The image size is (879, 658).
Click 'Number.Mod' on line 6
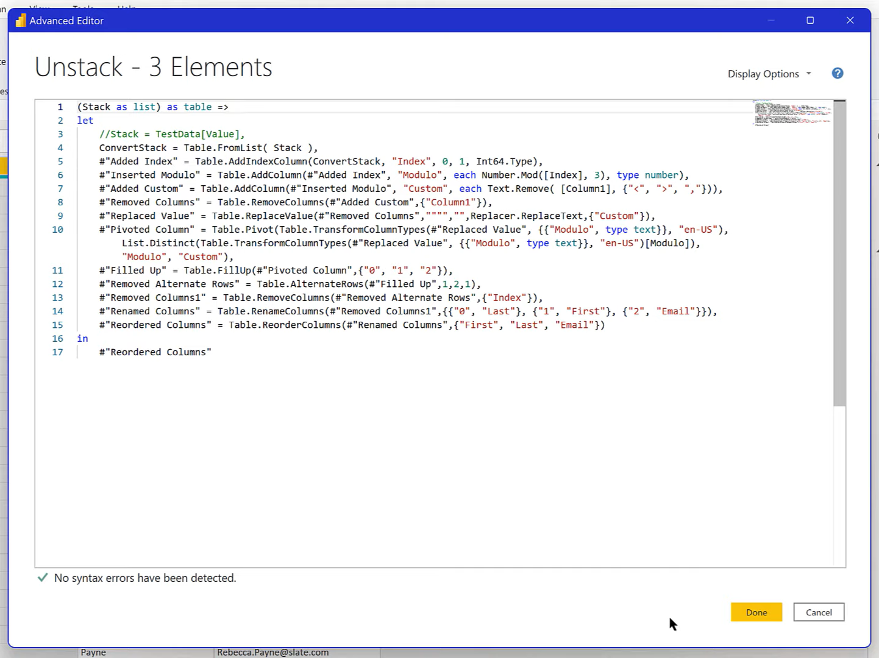point(510,175)
